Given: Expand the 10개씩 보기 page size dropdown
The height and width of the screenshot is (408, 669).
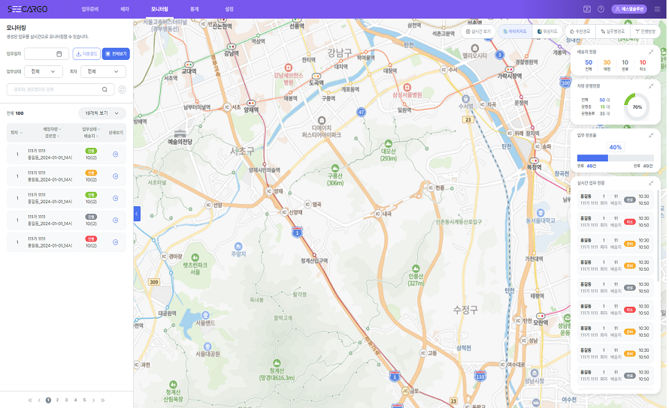Looking at the screenshot, I should 102,113.
